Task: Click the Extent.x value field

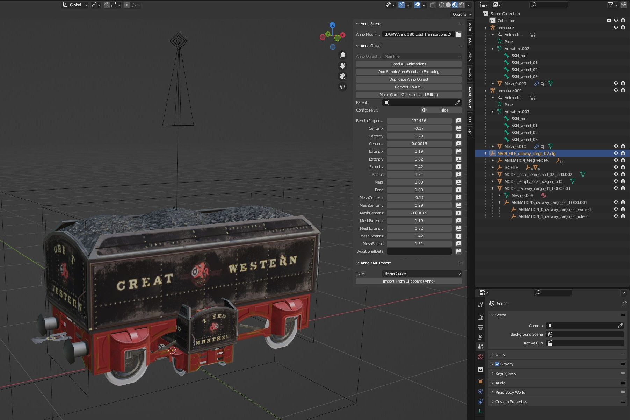Action: click(x=419, y=151)
